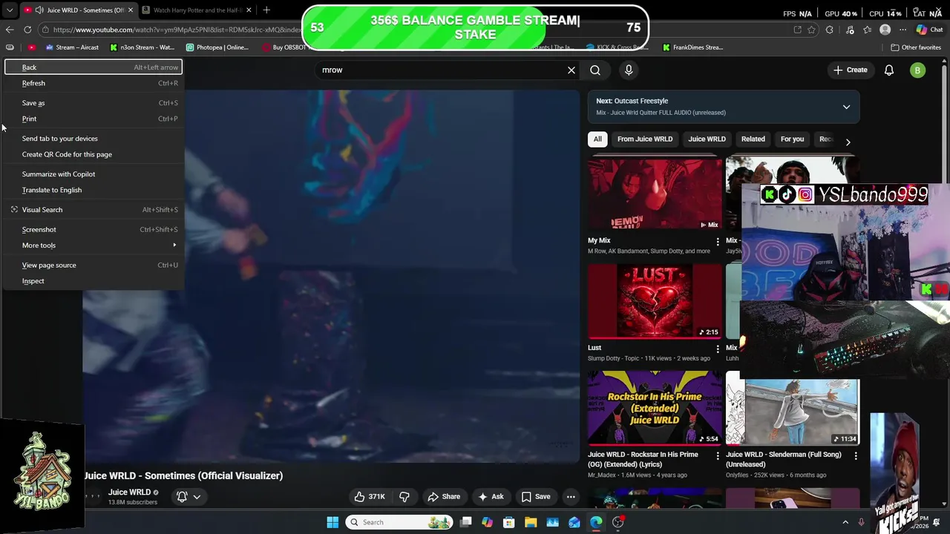Image resolution: width=950 pixels, height=534 pixels.
Task: Dislike the Juice WRLD video
Action: pos(404,496)
